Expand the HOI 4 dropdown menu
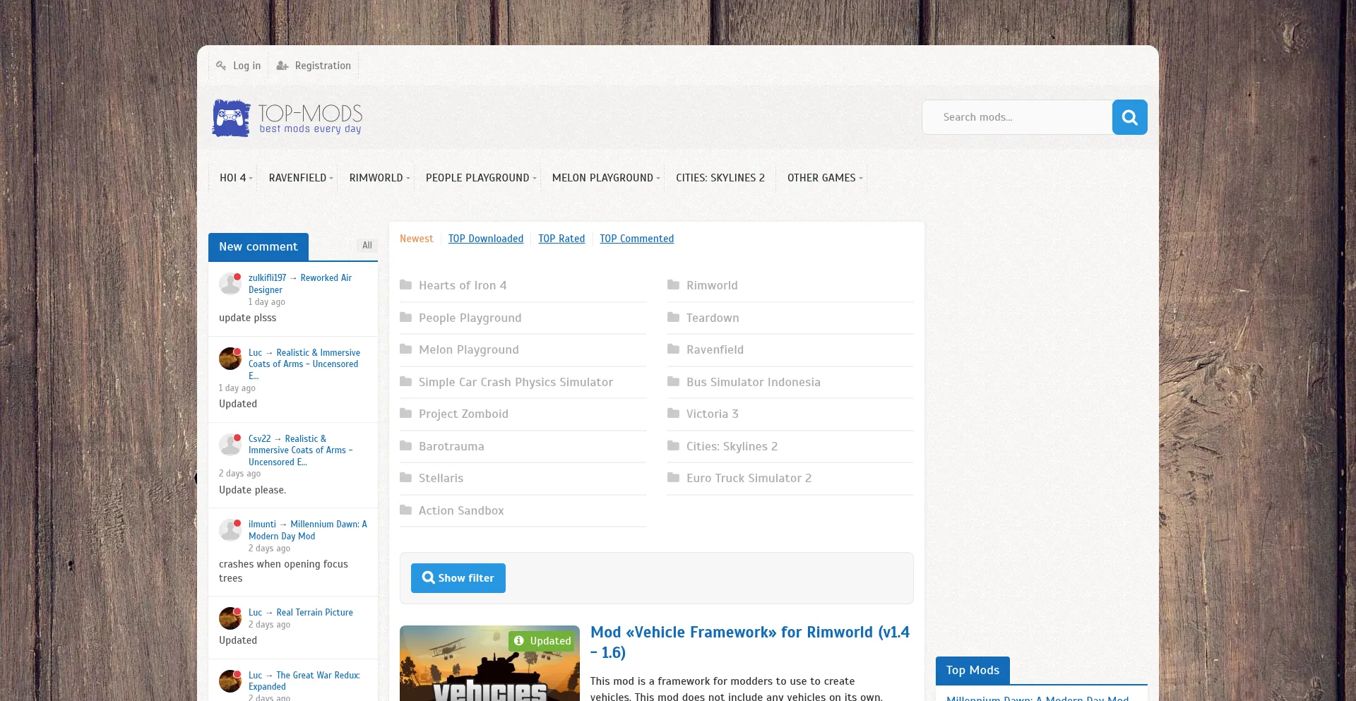 (235, 178)
